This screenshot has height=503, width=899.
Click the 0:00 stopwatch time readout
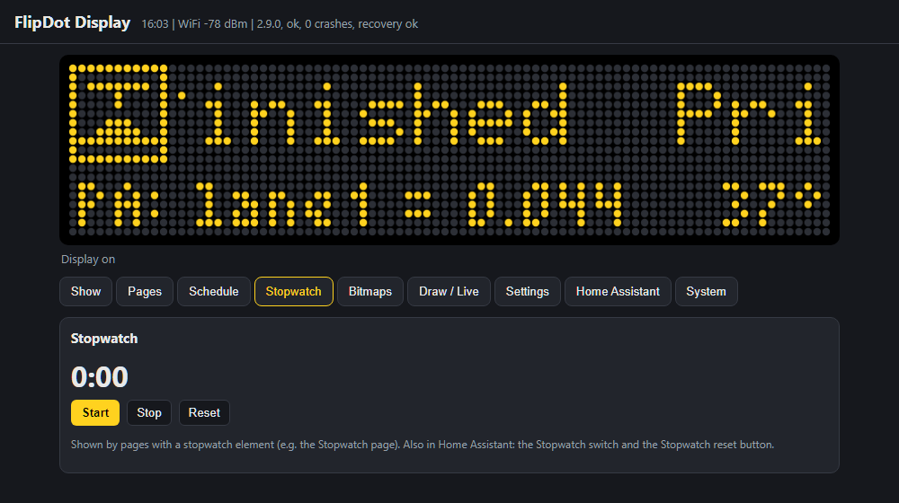[100, 377]
